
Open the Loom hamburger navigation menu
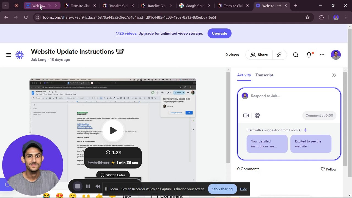[9, 55]
